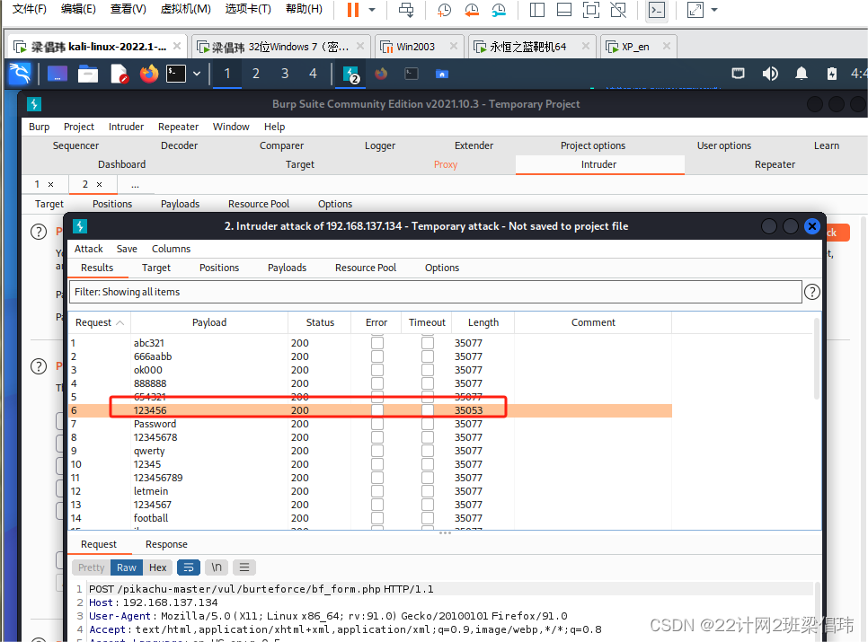Switch to the 32位Windows 7 VM tab
The height and width of the screenshot is (642, 868).
(x=280, y=47)
